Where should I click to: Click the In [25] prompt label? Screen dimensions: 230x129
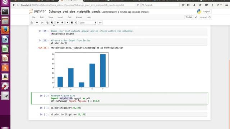coord(43,31)
